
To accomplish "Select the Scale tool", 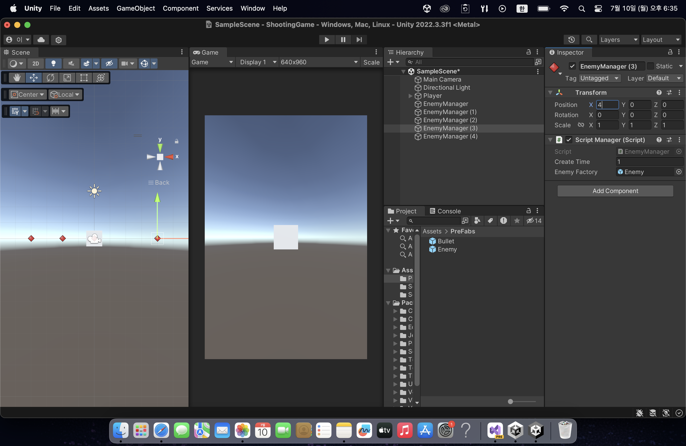I will tap(67, 78).
